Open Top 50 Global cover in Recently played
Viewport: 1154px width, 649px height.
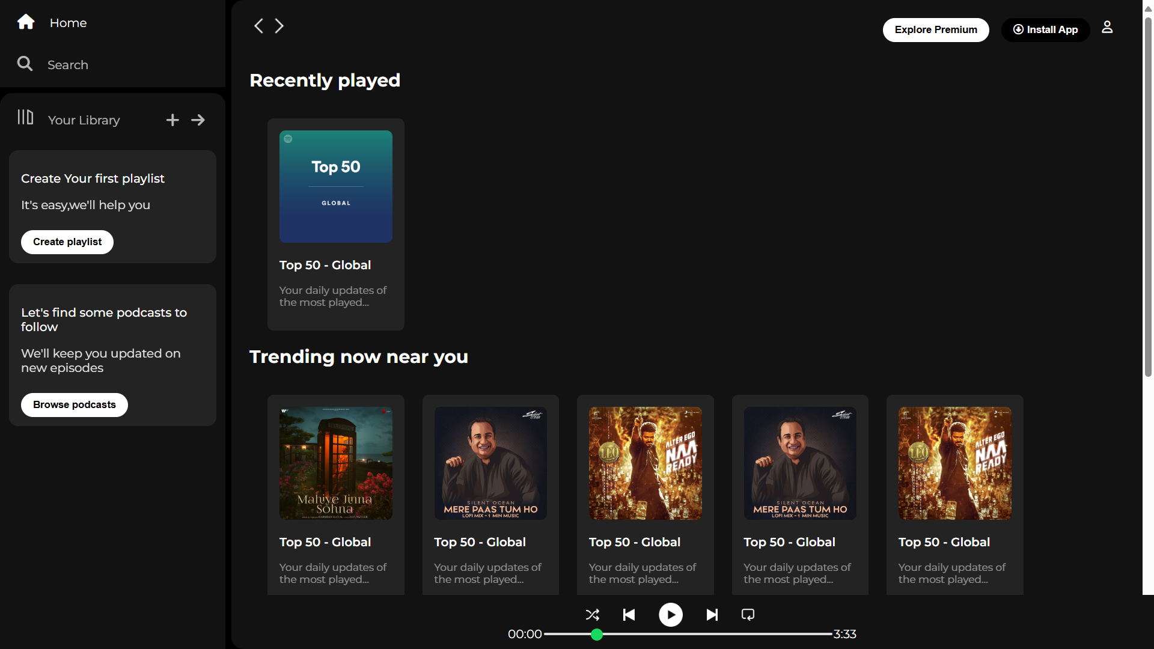tap(336, 187)
